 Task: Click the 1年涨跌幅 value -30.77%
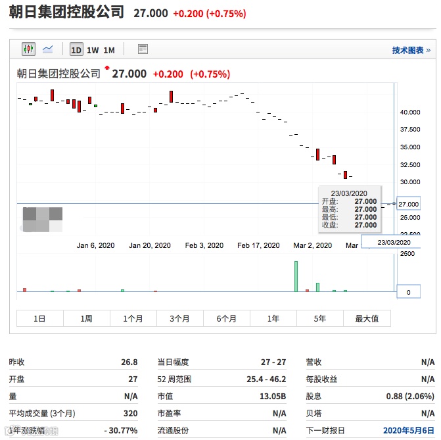click(x=121, y=430)
